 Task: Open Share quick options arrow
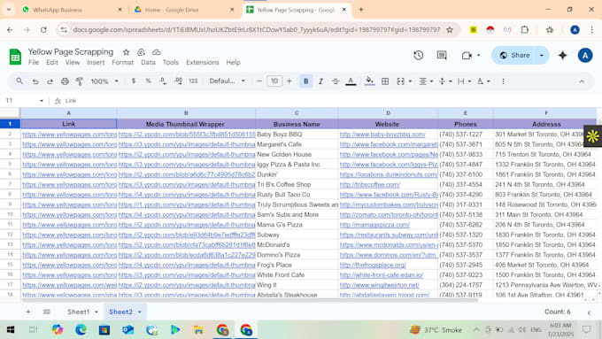click(x=542, y=55)
